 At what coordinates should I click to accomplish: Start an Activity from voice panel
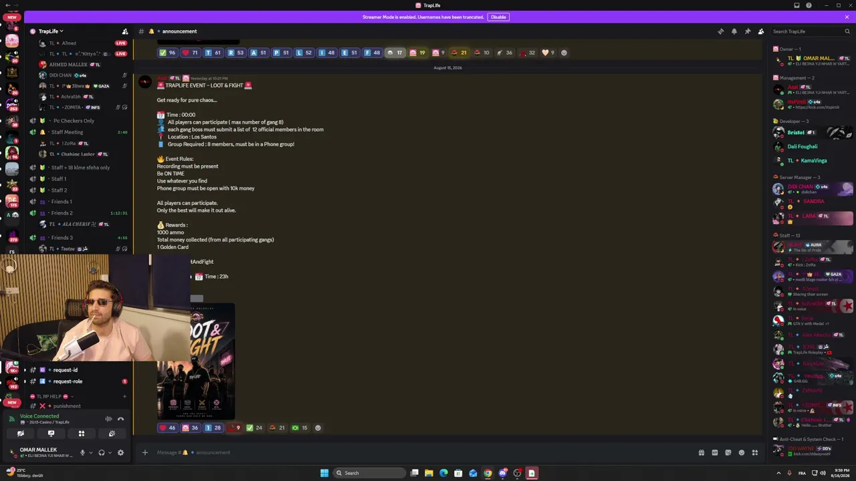[x=82, y=434]
